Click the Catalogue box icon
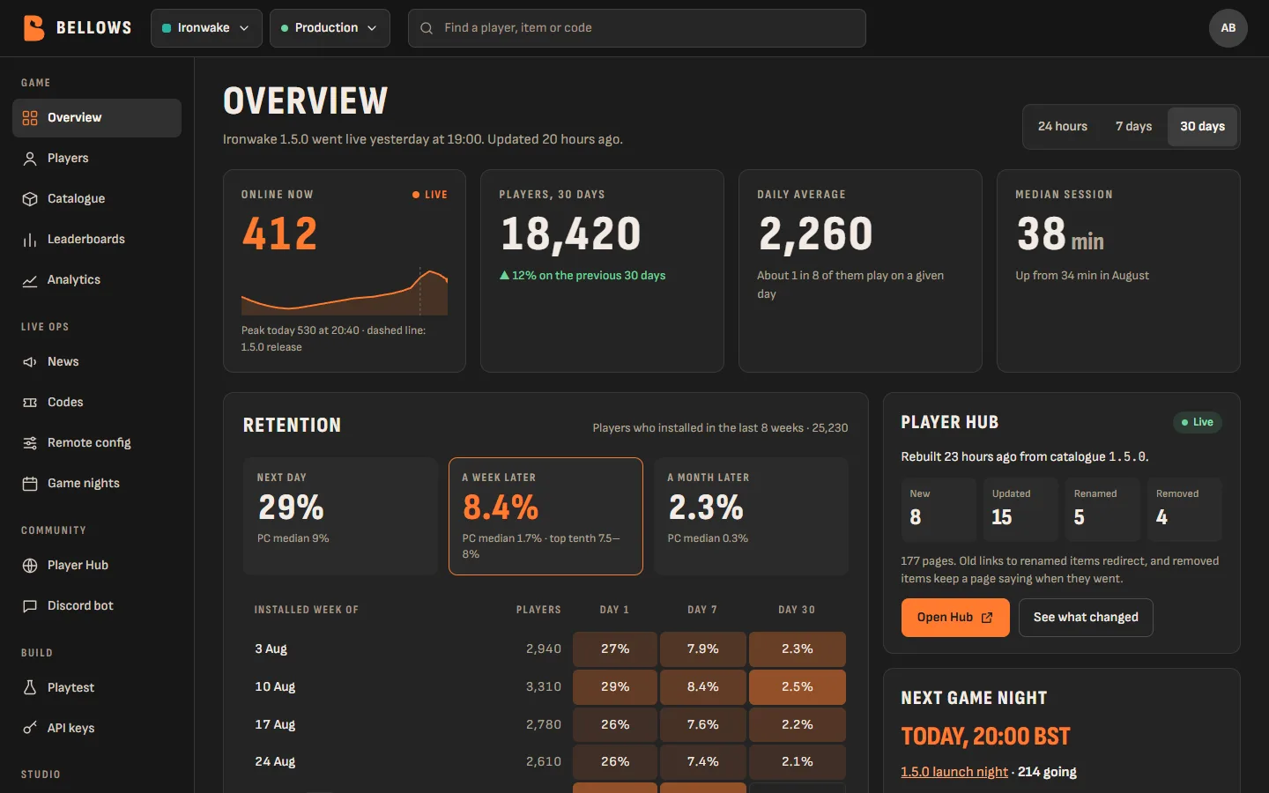Screen dimensions: 1269x793 (x=30, y=199)
